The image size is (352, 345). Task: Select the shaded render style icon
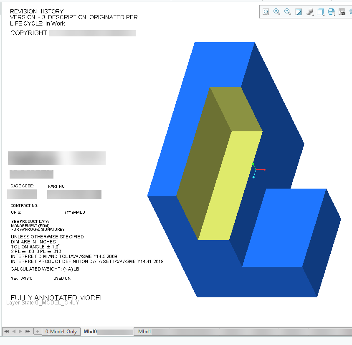[x=309, y=11]
